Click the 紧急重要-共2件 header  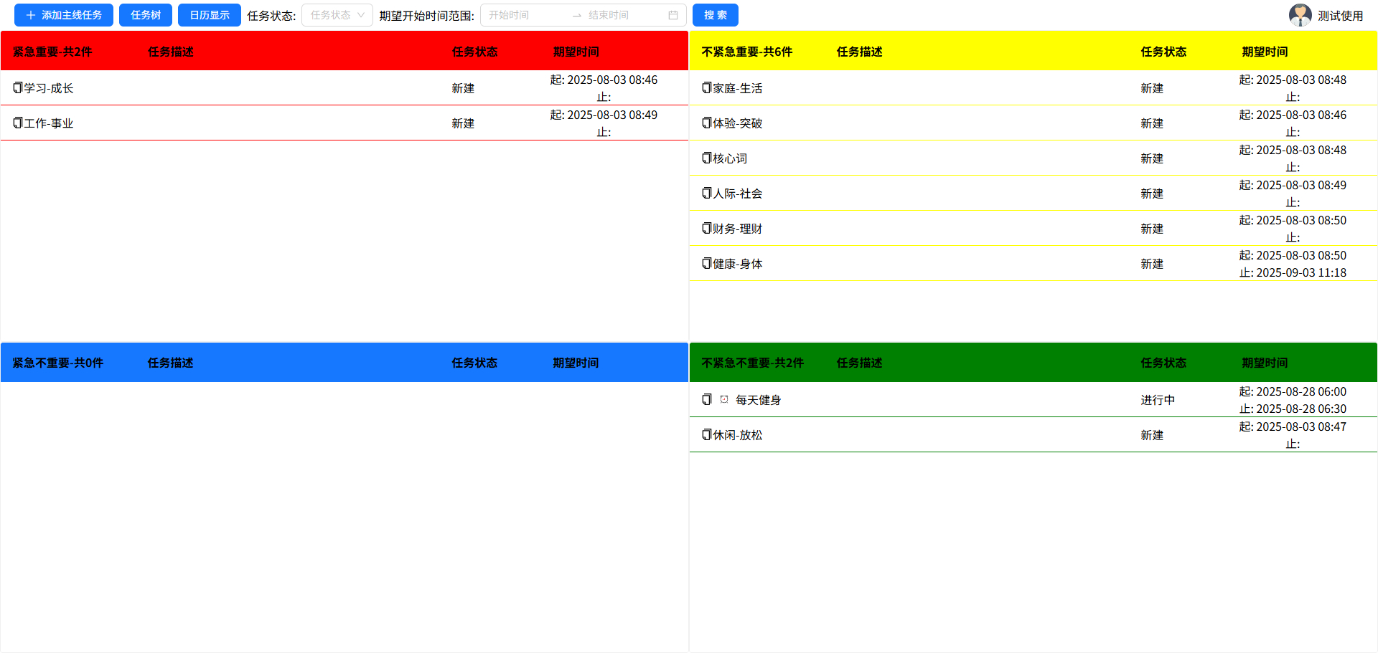[52, 52]
